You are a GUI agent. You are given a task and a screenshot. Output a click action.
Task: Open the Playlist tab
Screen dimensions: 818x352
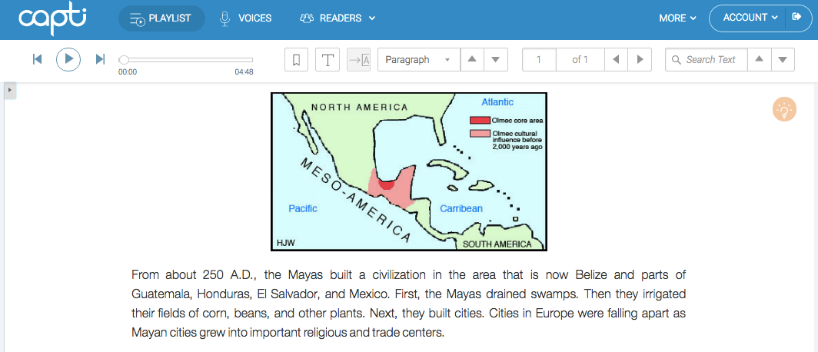pyautogui.click(x=161, y=18)
